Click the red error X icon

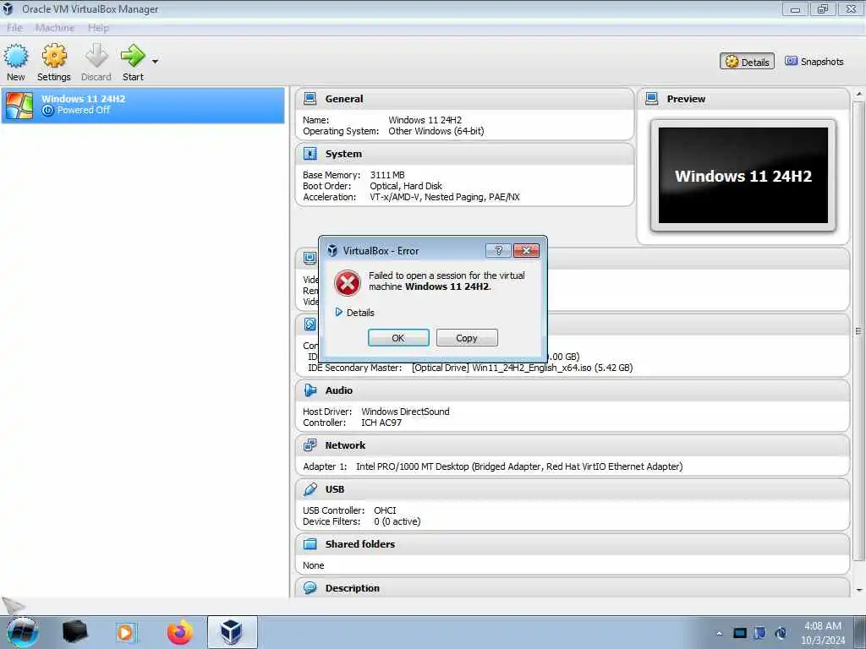click(x=348, y=282)
